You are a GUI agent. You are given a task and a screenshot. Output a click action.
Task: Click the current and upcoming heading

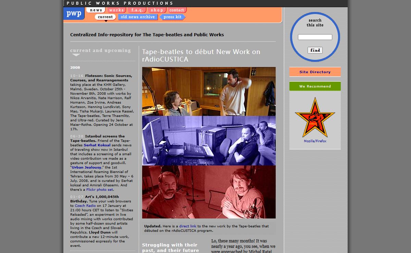101,50
